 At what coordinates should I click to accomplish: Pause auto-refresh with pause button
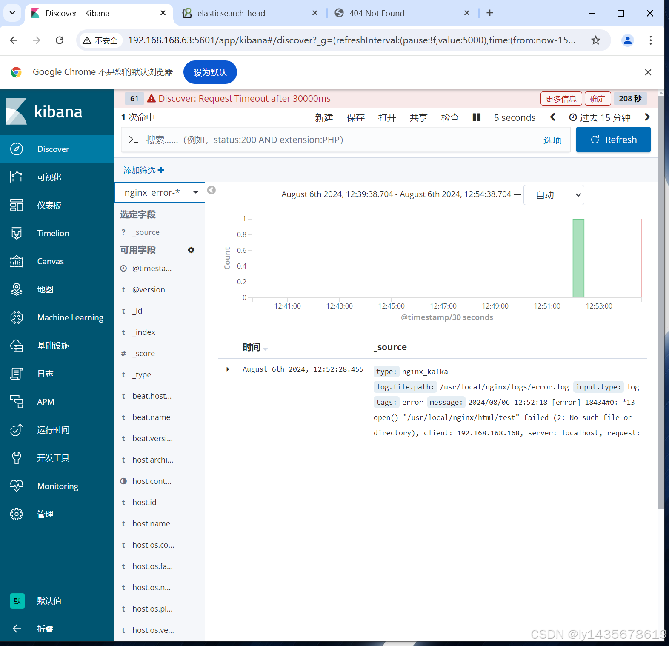[x=477, y=117]
